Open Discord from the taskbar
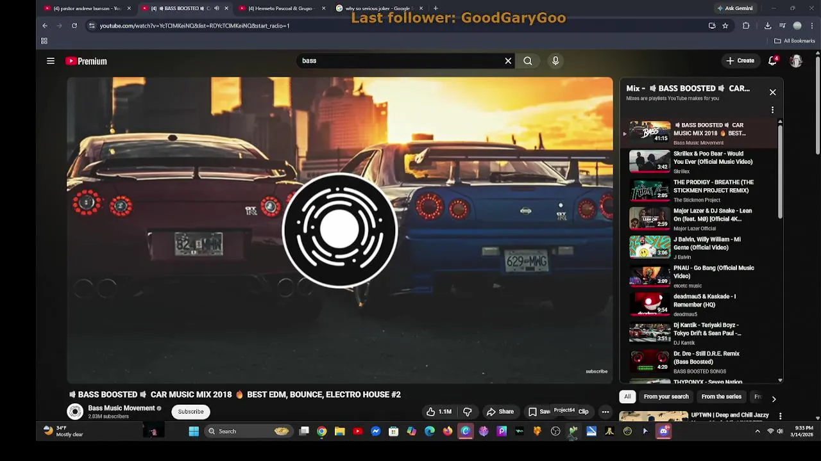 pos(663,432)
